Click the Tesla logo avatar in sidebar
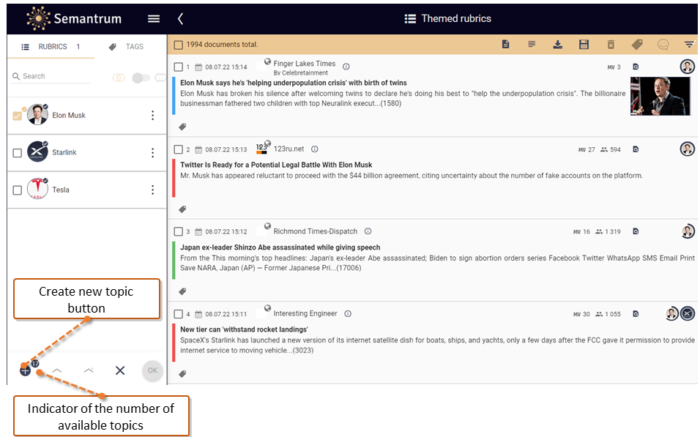This screenshot has width=700, height=437. coord(37,189)
